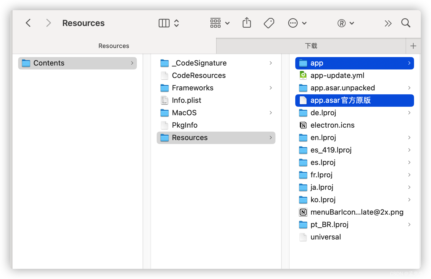Click the Tags toolbar icon

click(269, 23)
